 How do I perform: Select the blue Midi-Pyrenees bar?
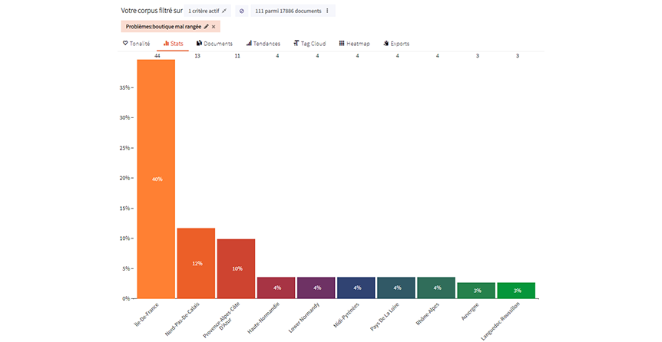point(356,288)
